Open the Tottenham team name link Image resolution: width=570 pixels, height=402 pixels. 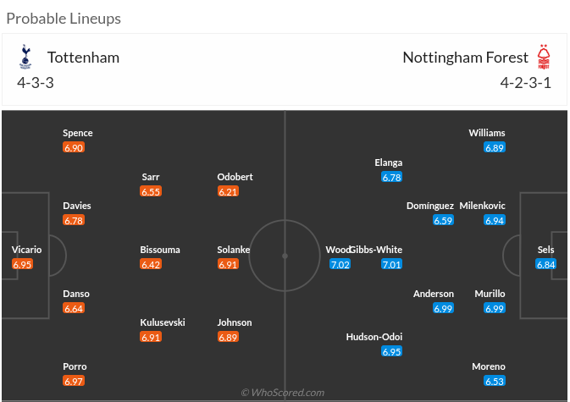click(x=83, y=58)
